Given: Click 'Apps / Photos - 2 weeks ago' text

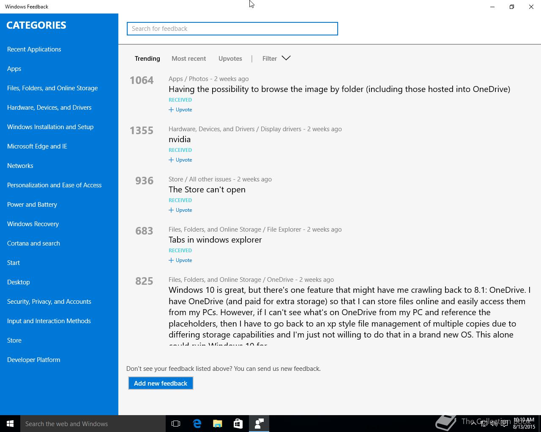Looking at the screenshot, I should pos(209,79).
